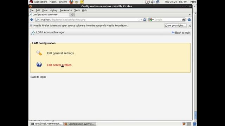Open a new tab with the plus button
This screenshot has height=126, width=225.
(x=72, y=15)
